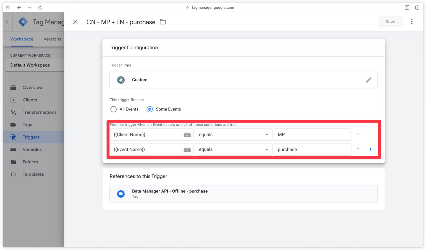Viewport: 426px width, 250px height.
Task: Click the Data Manager API tag icon
Action: pos(121,194)
